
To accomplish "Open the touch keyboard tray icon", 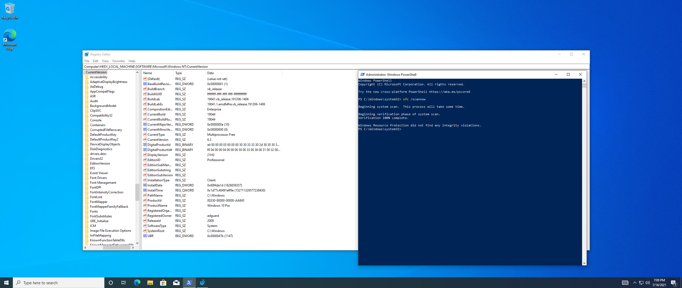I will coord(625,283).
